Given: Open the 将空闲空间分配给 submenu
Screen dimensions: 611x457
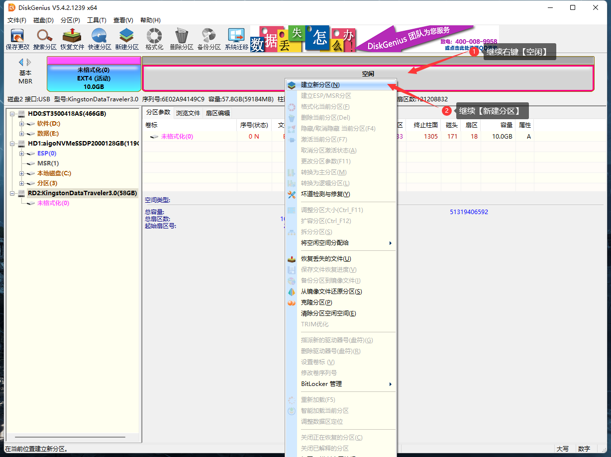Looking at the screenshot, I should click(346, 243).
